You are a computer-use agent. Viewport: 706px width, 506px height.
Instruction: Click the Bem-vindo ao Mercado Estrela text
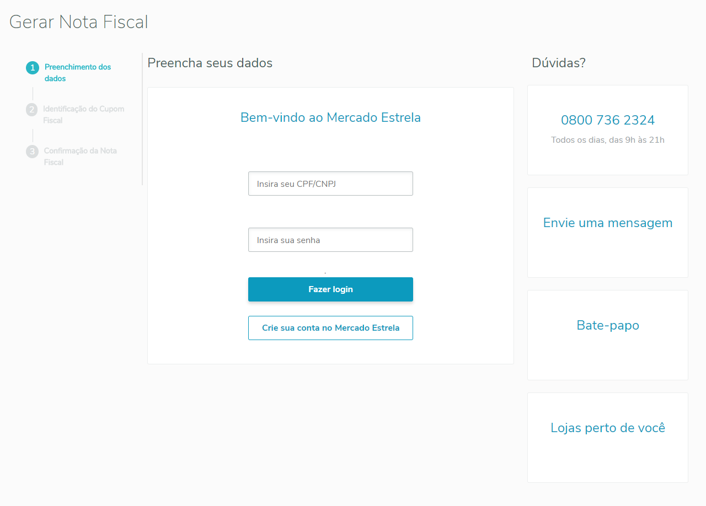click(330, 117)
